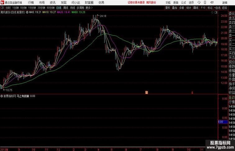
Task: Expand 更多 period options
Action: coord(89,8)
